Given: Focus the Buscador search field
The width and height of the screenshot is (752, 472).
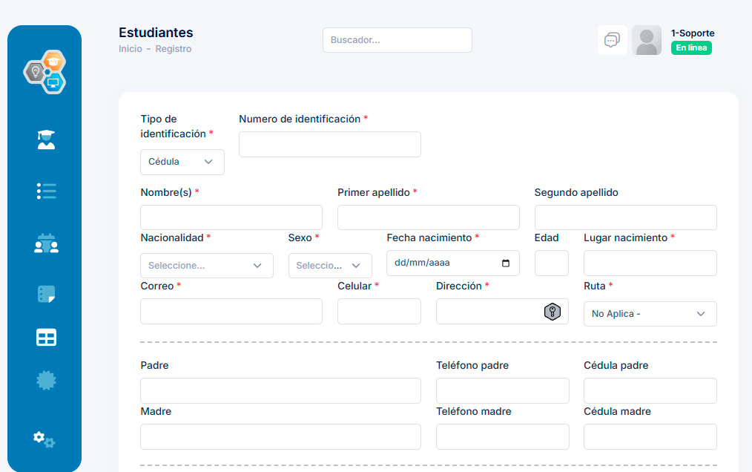Looking at the screenshot, I should click(397, 40).
